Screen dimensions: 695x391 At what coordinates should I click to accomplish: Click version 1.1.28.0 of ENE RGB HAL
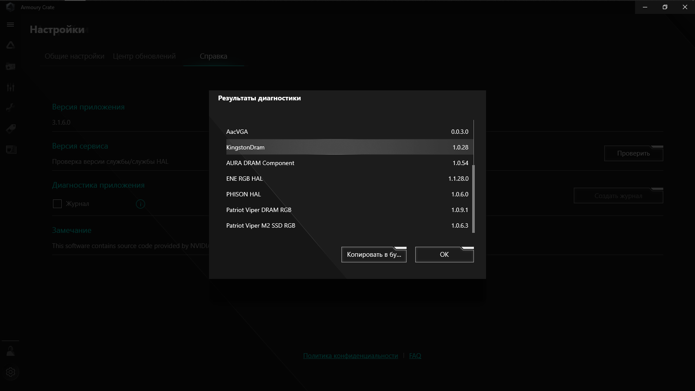458,179
